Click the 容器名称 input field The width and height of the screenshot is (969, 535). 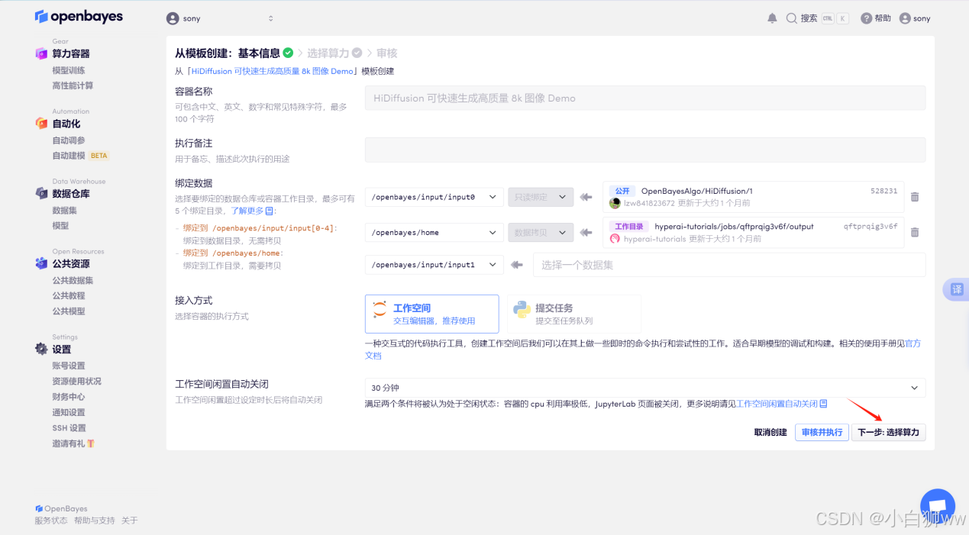[x=645, y=98]
